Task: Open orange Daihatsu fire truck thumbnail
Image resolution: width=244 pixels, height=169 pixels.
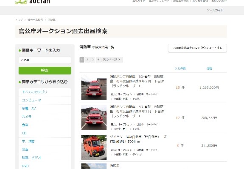Action: point(94,147)
